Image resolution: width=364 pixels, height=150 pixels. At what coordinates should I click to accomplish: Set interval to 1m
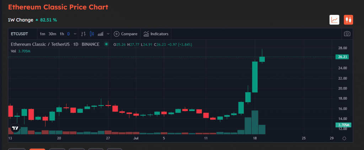(42, 34)
